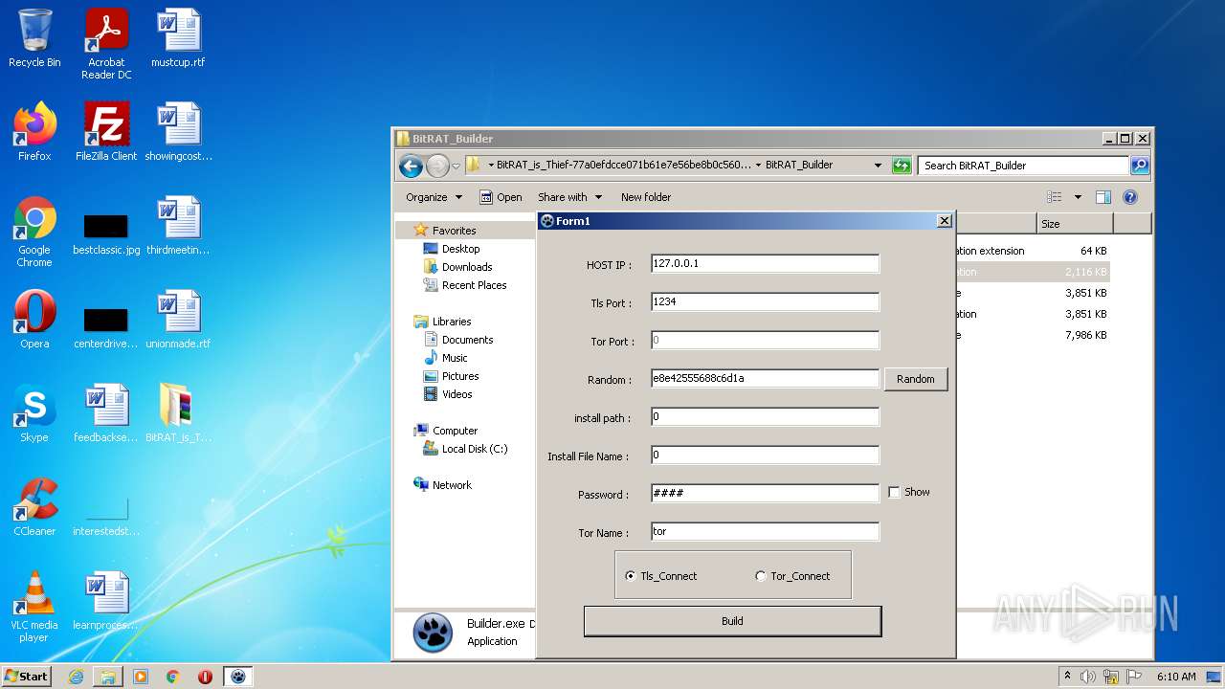The image size is (1225, 689).
Task: Click the Builder.exe paw icon in details pane
Action: point(433,632)
